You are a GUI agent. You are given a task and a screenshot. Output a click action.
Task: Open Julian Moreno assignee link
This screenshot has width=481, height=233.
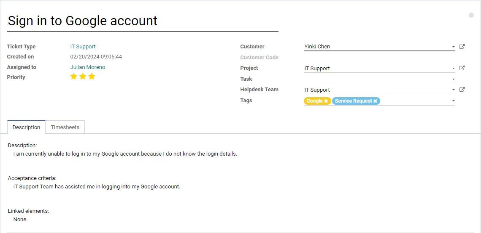[x=88, y=67]
